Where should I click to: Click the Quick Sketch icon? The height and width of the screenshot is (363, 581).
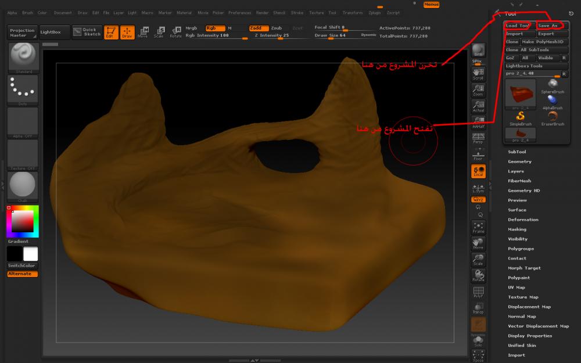87,32
